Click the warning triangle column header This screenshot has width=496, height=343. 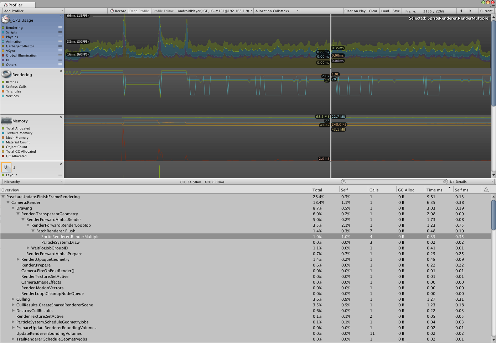(x=486, y=189)
